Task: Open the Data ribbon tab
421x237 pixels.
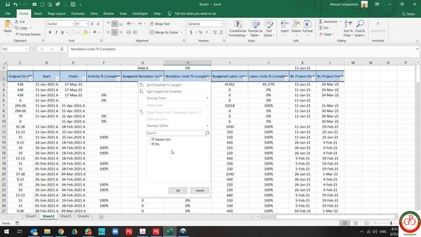Action: [x=94, y=13]
